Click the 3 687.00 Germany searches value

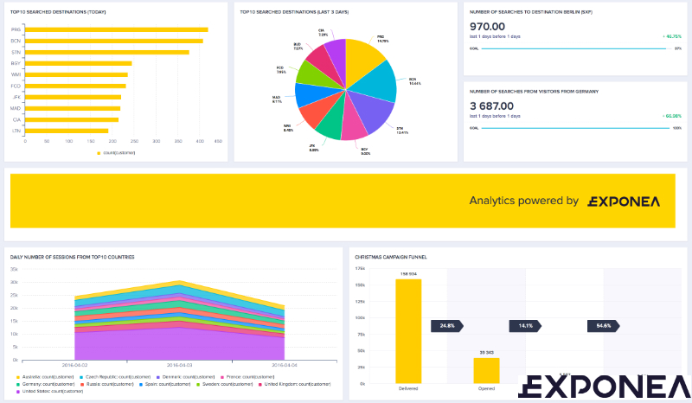492,106
